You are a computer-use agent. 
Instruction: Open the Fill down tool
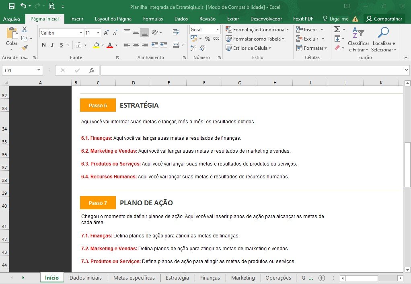(337, 39)
